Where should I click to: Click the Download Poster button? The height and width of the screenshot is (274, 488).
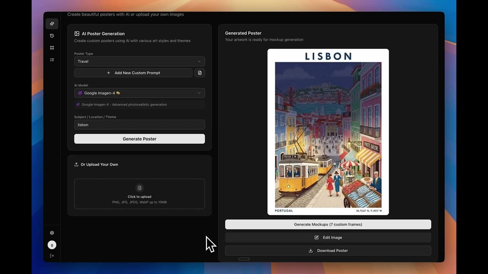pos(328,250)
